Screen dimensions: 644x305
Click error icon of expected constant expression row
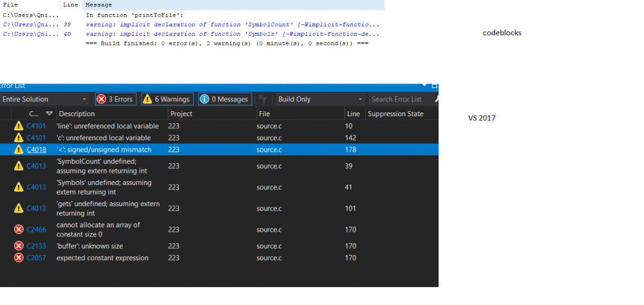click(19, 258)
